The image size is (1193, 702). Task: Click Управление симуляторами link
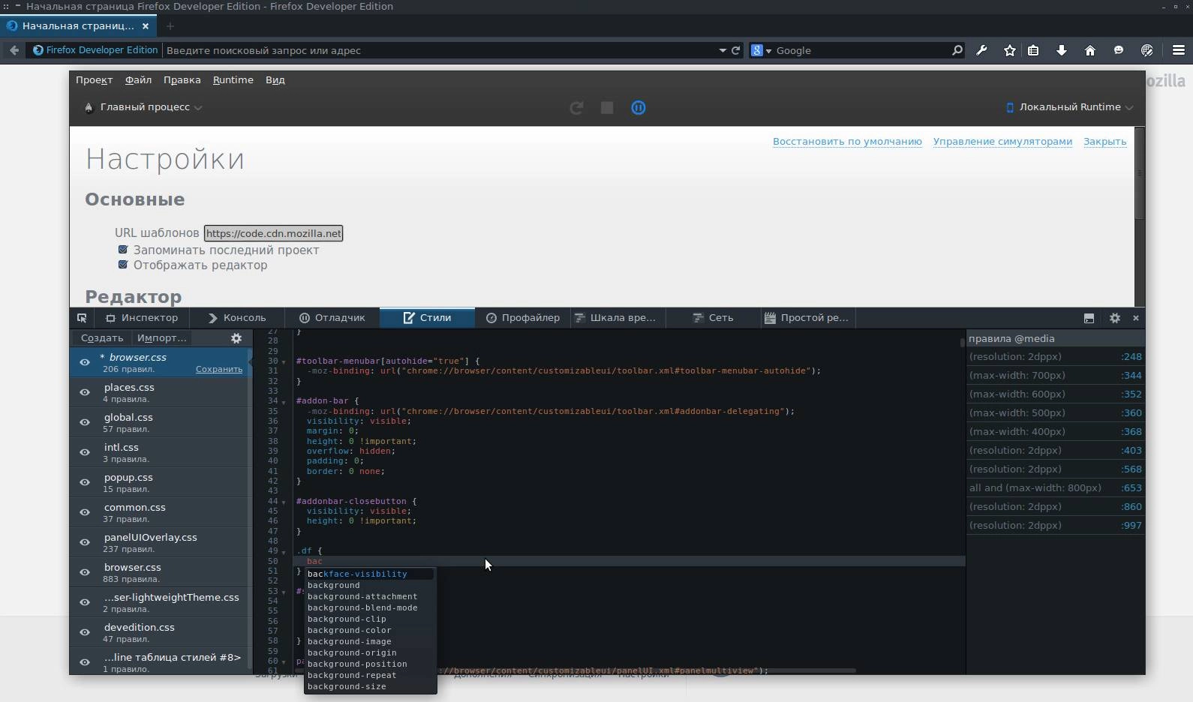(1002, 141)
